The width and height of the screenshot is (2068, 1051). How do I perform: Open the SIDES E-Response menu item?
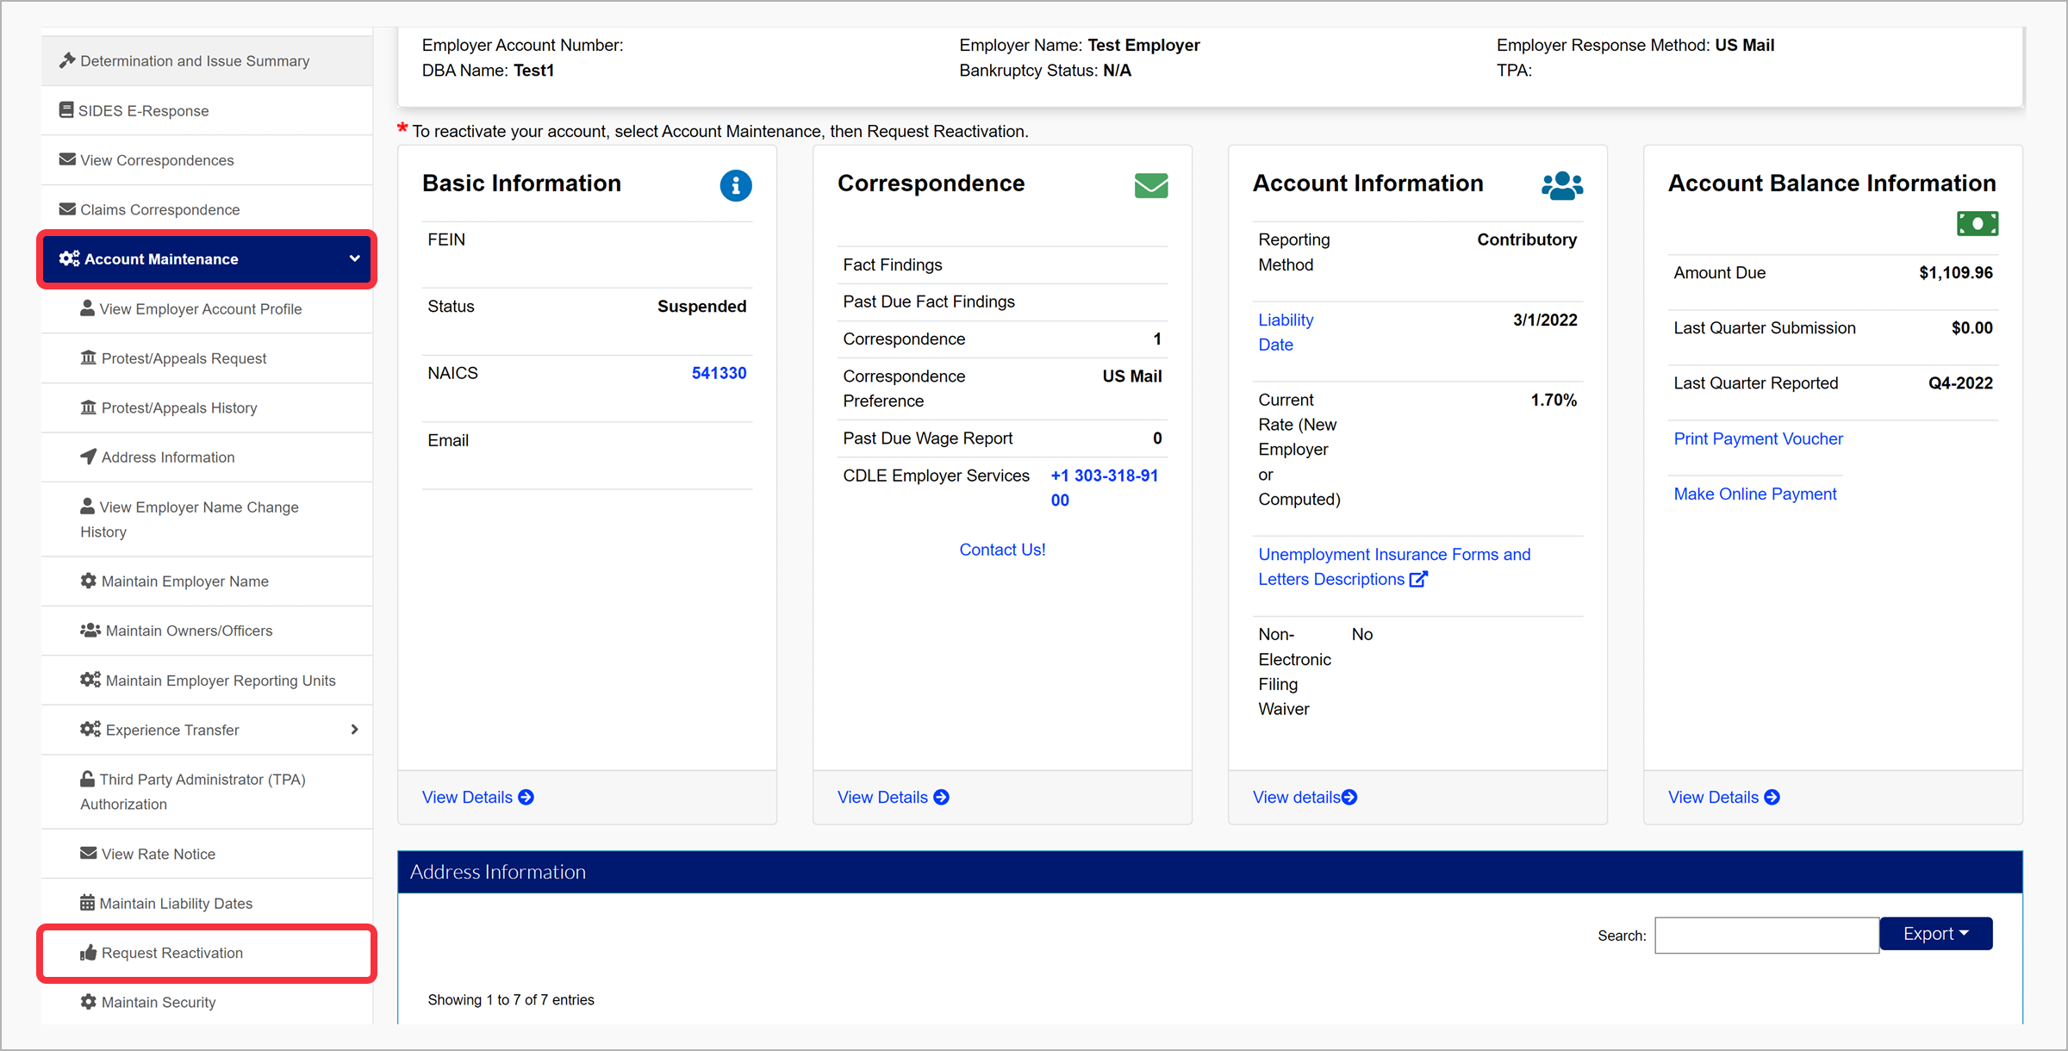pyautogui.click(x=207, y=110)
